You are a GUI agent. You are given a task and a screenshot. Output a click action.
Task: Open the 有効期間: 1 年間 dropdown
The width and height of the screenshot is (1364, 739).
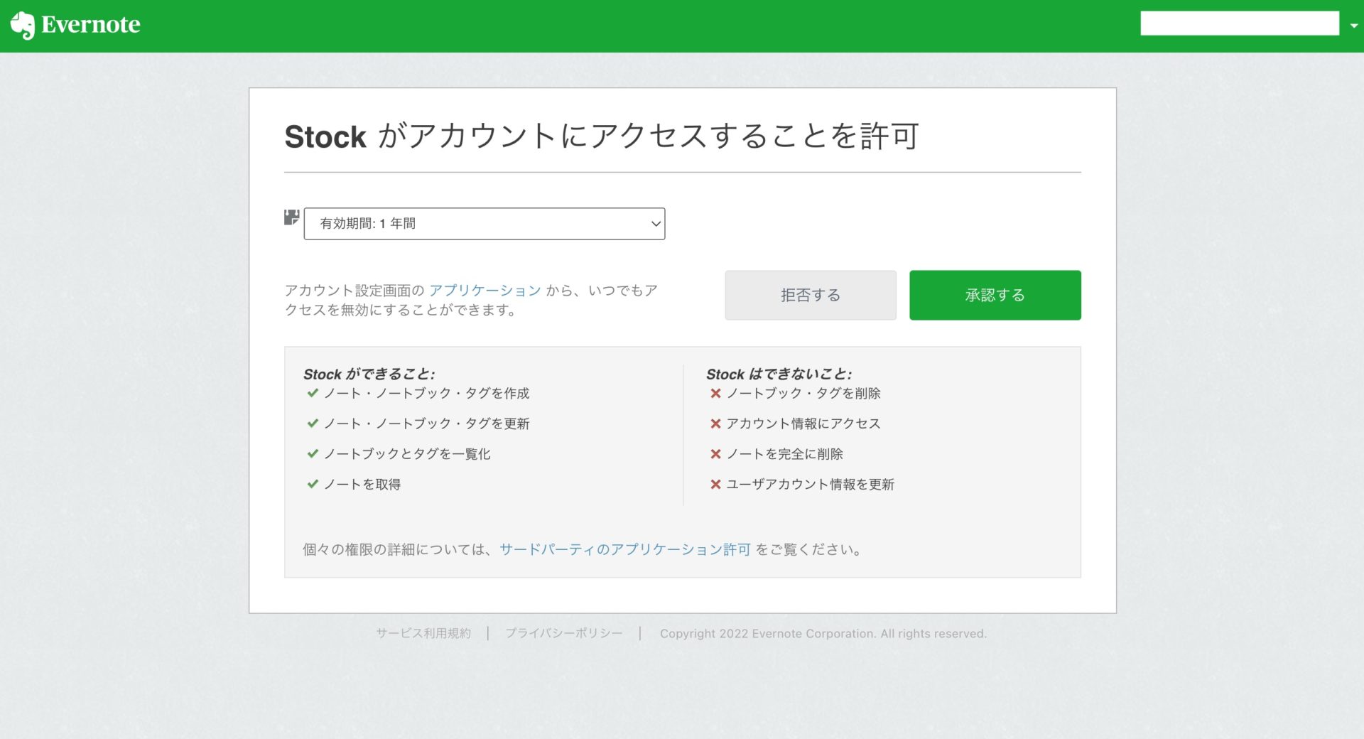(x=485, y=224)
